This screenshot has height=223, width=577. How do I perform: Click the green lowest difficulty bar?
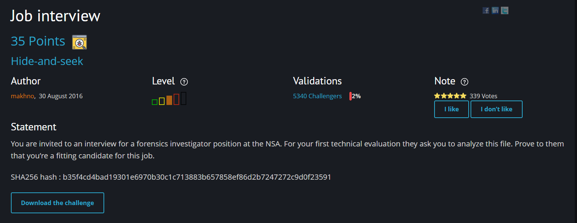tap(154, 102)
